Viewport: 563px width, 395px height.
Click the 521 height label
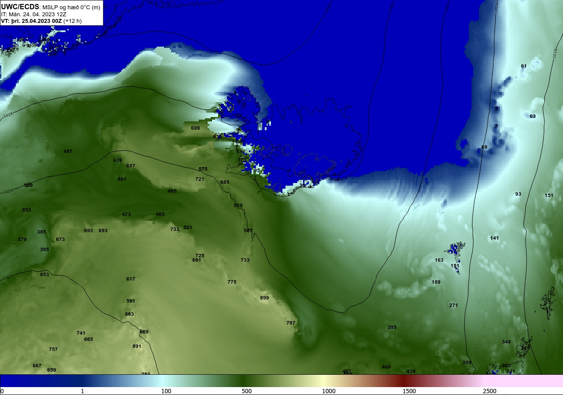(x=188, y=227)
